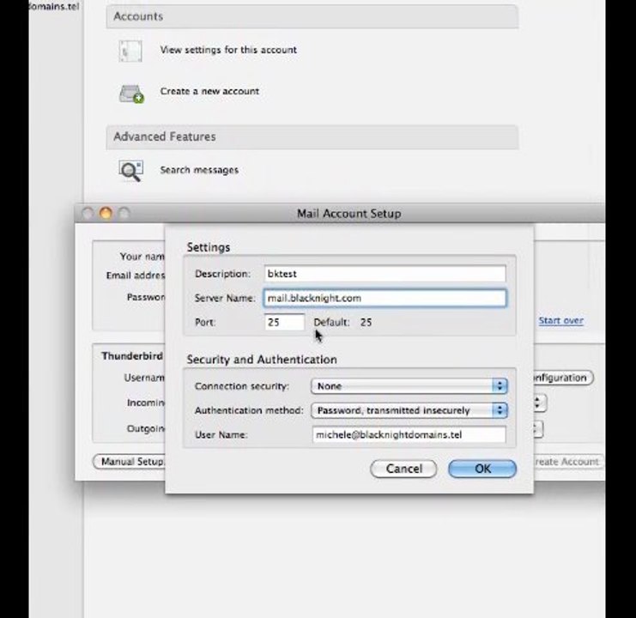Open the Authentication method dropdown
Image resolution: width=636 pixels, height=618 pixels.
point(409,410)
